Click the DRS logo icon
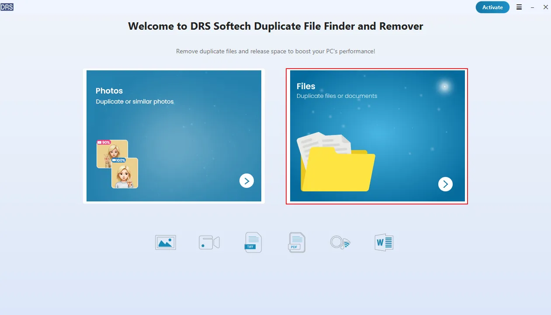The width and height of the screenshot is (551, 315). [7, 7]
